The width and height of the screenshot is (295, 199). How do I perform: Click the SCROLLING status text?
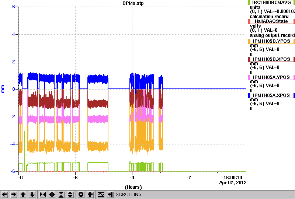coord(128,195)
